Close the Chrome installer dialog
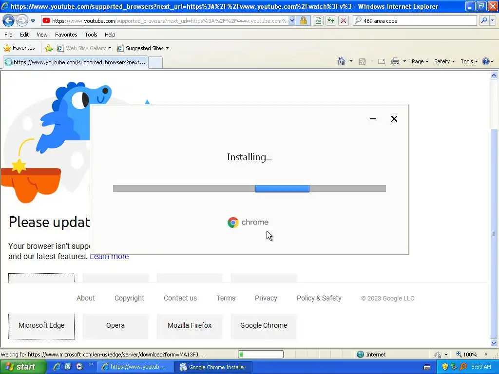This screenshot has width=499, height=374. coord(394,119)
